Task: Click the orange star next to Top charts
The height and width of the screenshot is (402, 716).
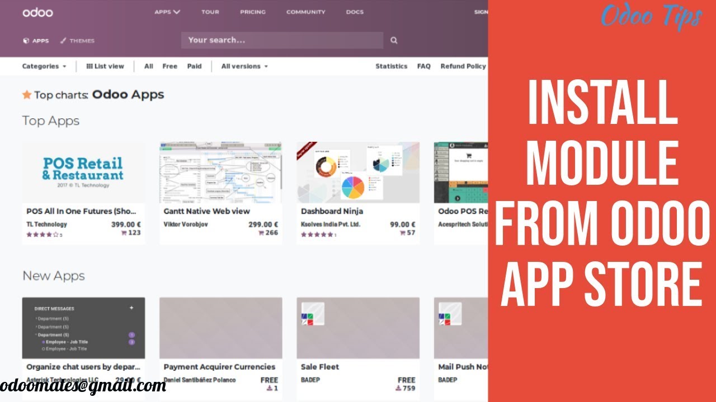Action: point(27,95)
